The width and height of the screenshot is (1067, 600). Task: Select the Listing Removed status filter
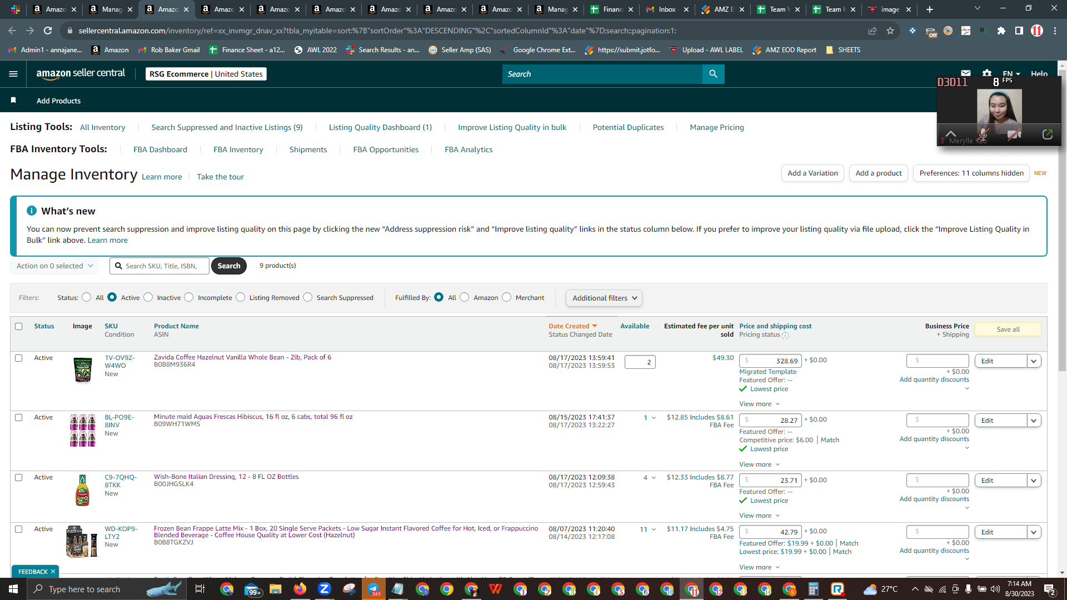pos(241,297)
